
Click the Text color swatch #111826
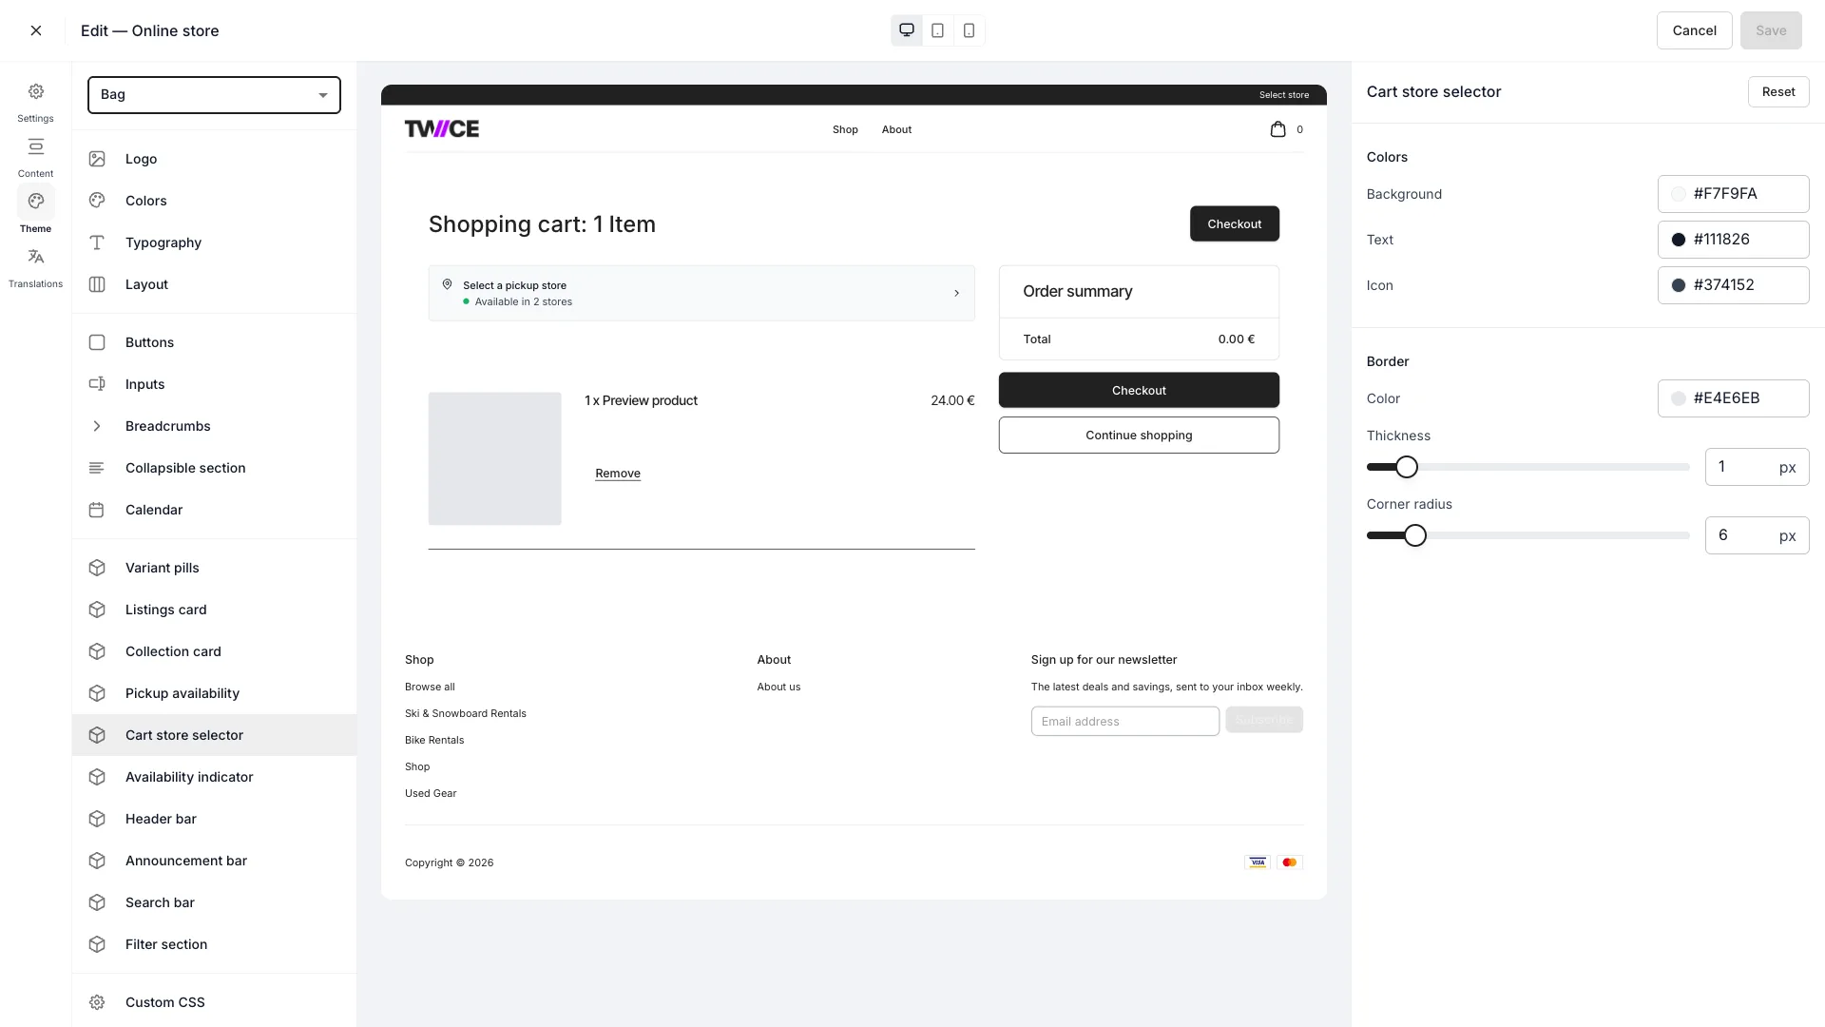tap(1679, 240)
